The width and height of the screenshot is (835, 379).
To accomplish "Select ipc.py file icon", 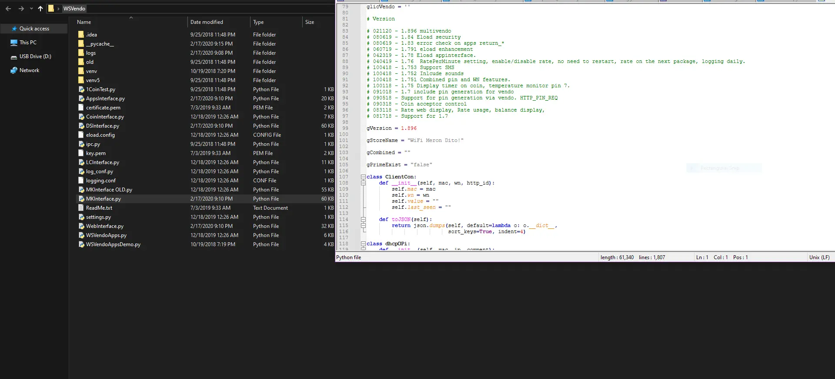I will point(81,144).
